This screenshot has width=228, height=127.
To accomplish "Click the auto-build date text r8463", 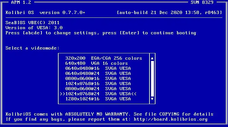I will pyautogui.click(x=169, y=12).
